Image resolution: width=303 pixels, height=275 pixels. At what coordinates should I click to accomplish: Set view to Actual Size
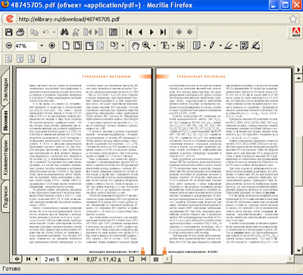point(66,45)
